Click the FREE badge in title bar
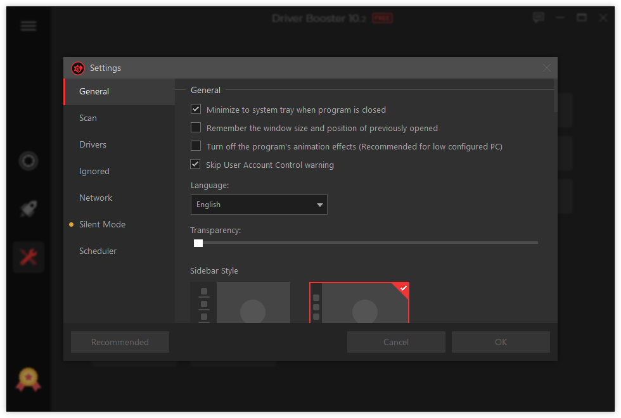The height and width of the screenshot is (418, 621). pyautogui.click(x=382, y=18)
